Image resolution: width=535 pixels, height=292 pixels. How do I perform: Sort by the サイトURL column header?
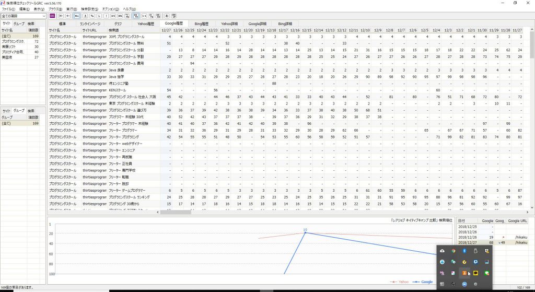pyautogui.click(x=94, y=30)
